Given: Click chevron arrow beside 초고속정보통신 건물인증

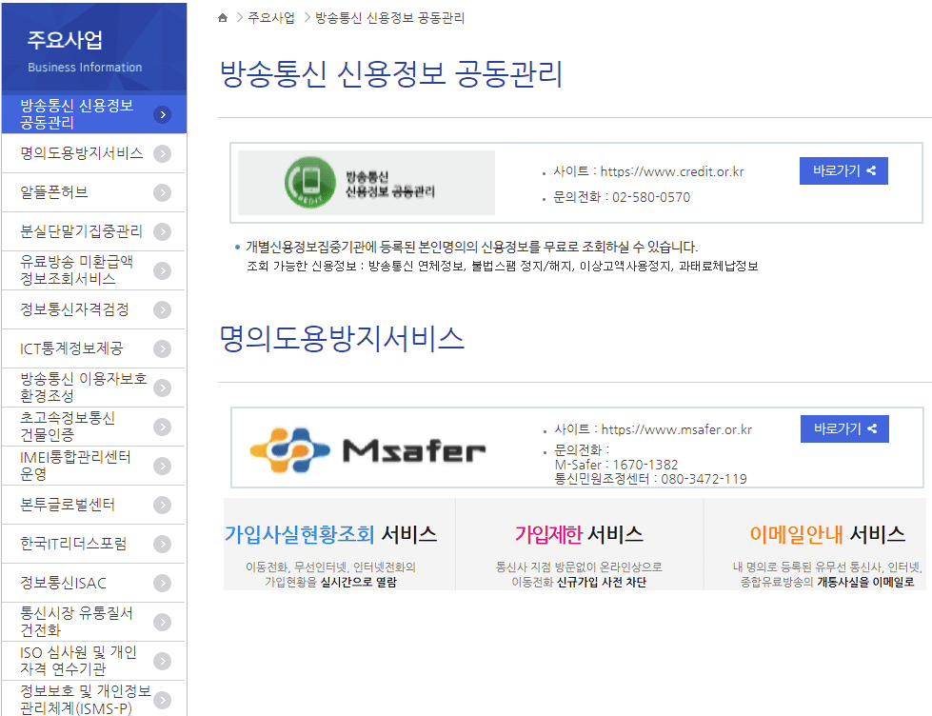Looking at the screenshot, I should click(162, 427).
